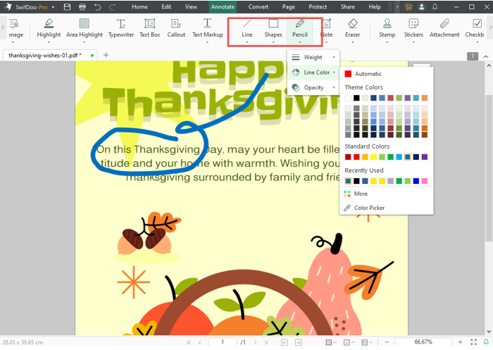Click the page number input field
The image size is (493, 350).
(223, 342)
